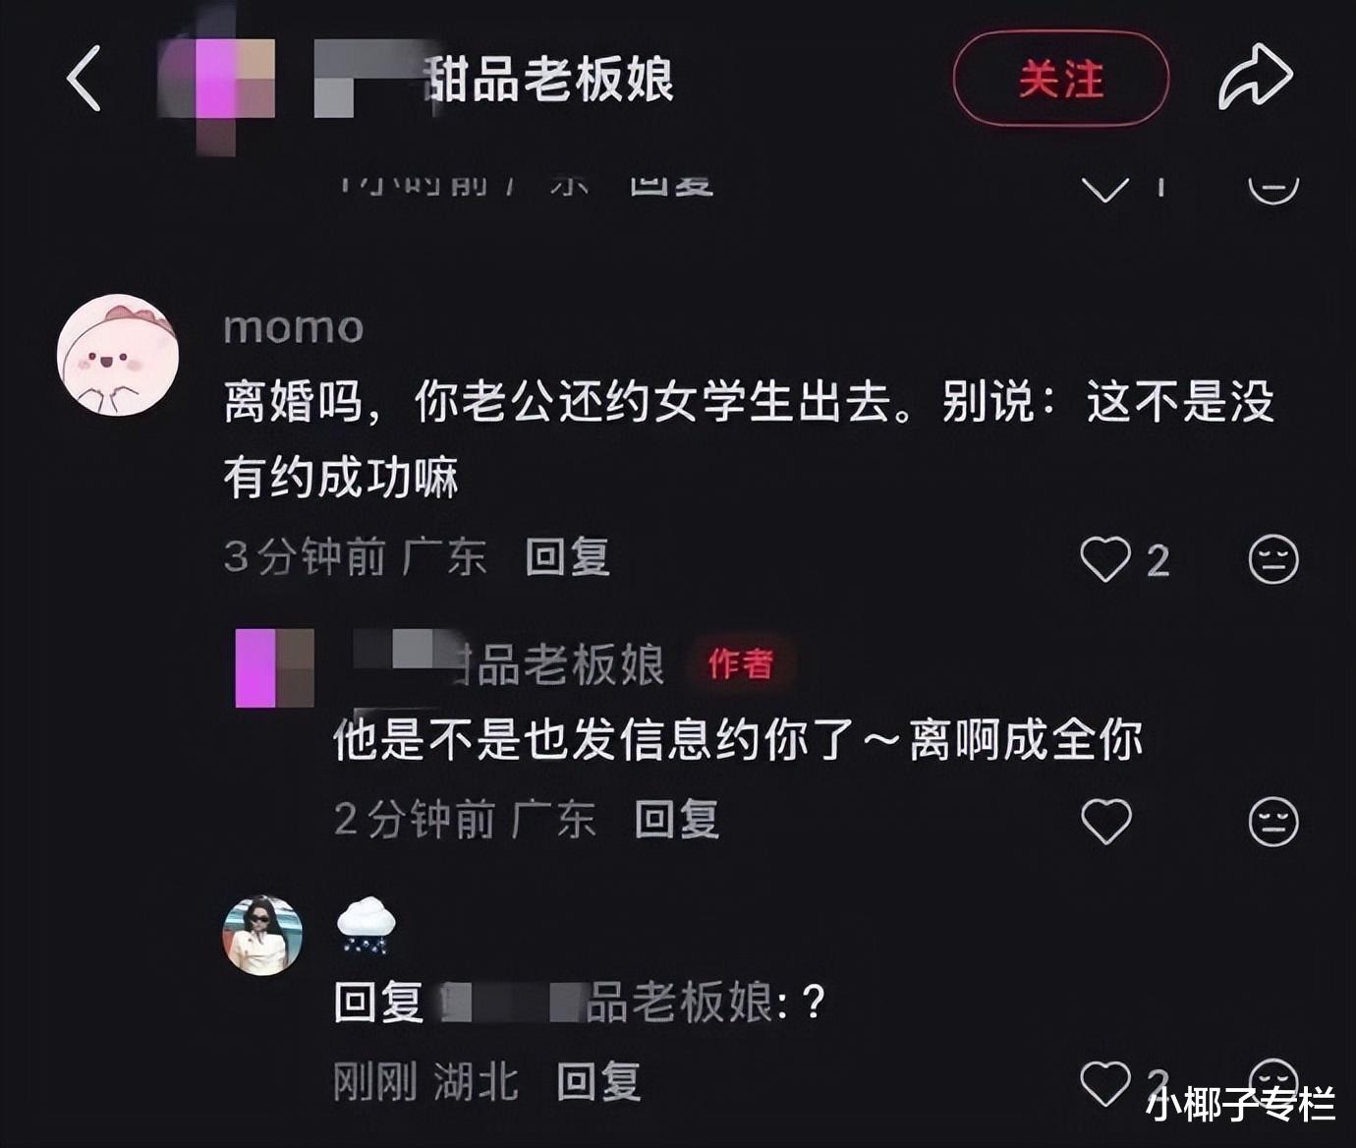Tap the share arrow icon
1356x1148 pixels.
(1256, 77)
